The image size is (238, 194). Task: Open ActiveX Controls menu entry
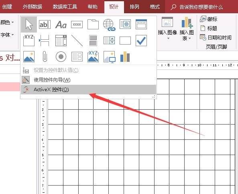88,90
